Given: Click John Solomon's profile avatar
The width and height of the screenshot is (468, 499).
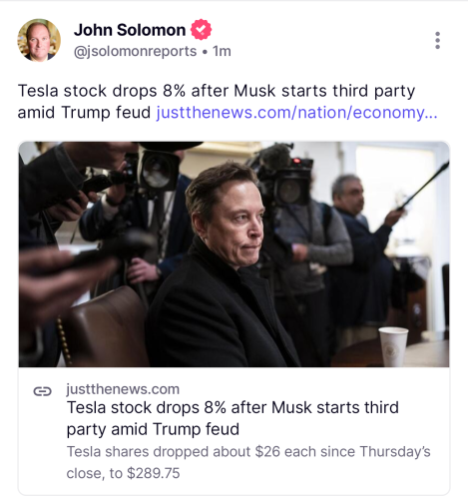Looking at the screenshot, I should (39, 40).
